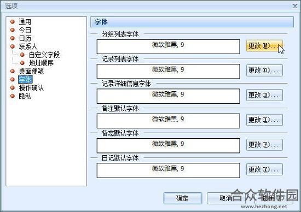This screenshot has width=301, height=212.
Task: Click the 记录详细信息字体 font preview box
Action: pyautogui.click(x=169, y=96)
